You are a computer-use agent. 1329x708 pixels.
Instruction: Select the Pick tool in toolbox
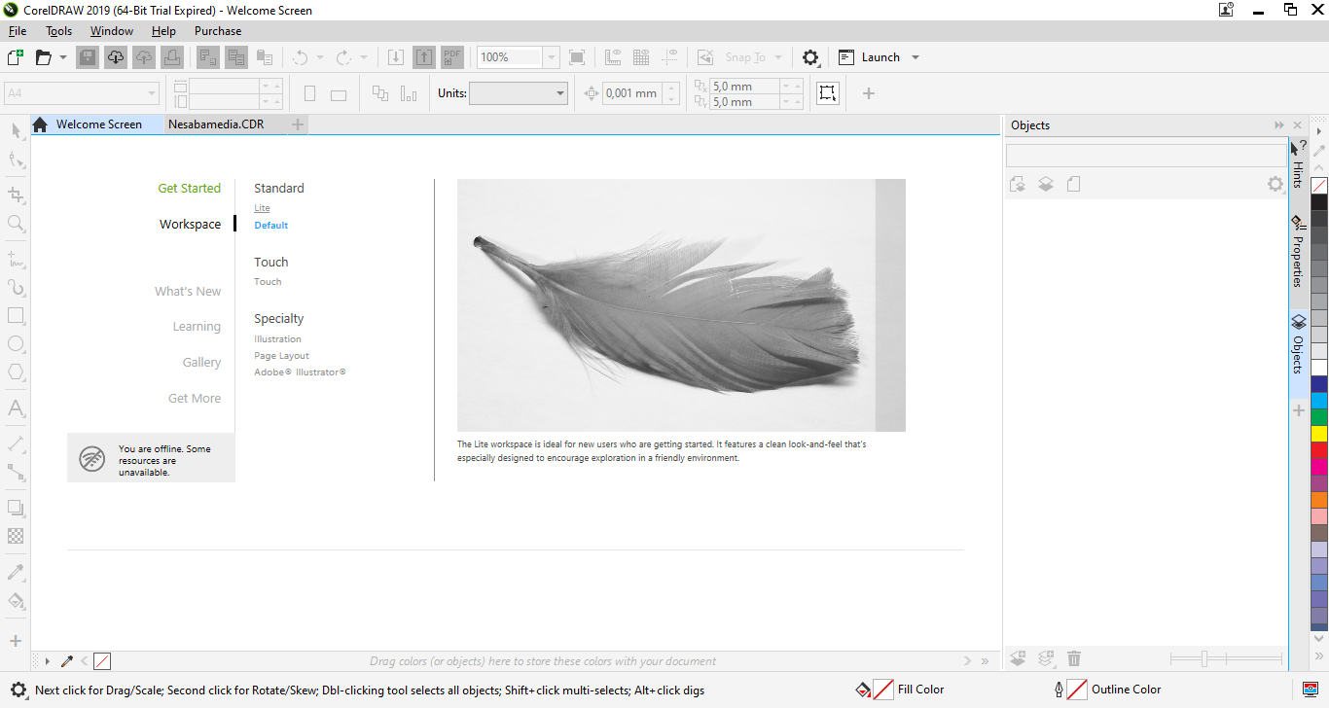[16, 130]
